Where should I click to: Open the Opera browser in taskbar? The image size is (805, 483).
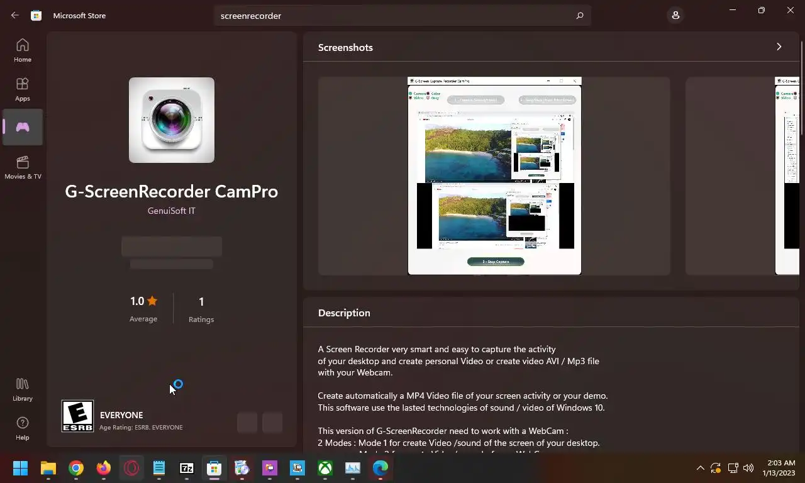pos(131,468)
